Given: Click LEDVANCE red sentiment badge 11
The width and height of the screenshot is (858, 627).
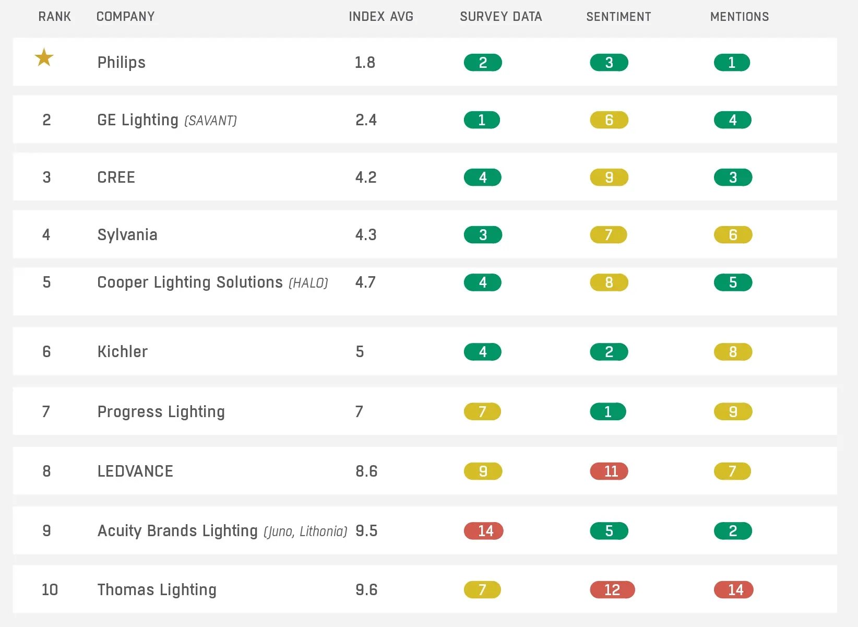Looking at the screenshot, I should point(609,471).
